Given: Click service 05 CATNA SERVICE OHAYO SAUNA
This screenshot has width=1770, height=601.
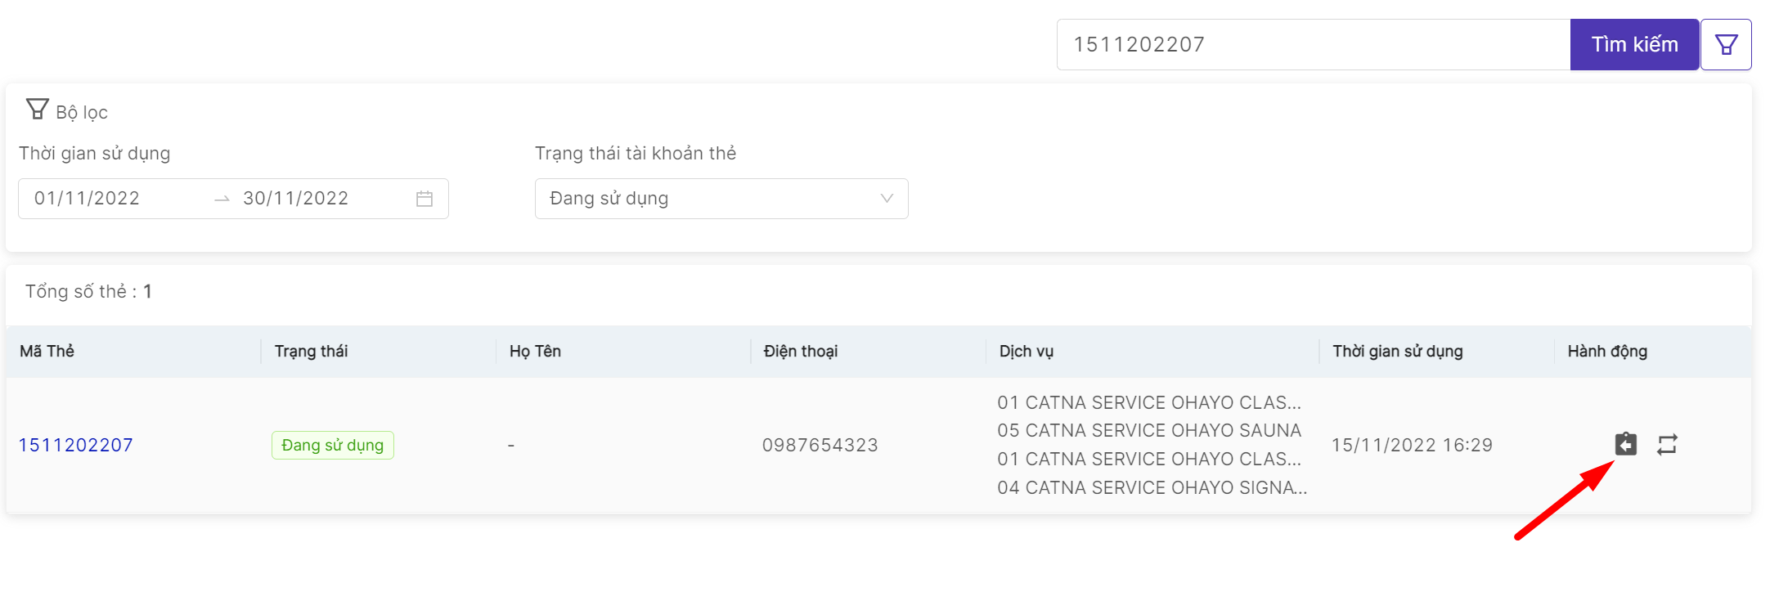Looking at the screenshot, I should point(1148,431).
